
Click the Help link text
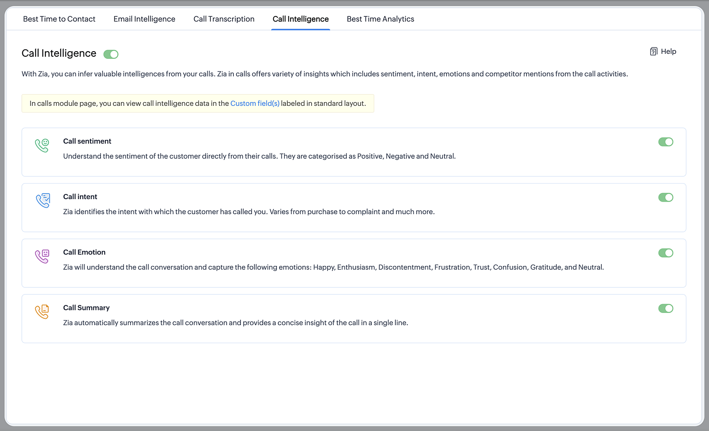tap(669, 51)
